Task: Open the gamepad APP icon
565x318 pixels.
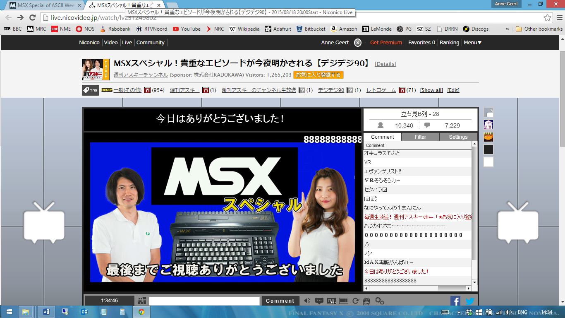Action: [367, 301]
